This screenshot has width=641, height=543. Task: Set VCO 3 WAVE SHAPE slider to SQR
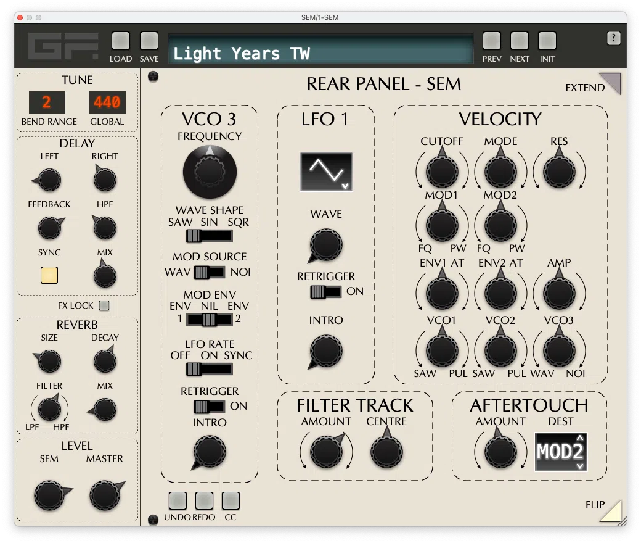tap(227, 236)
